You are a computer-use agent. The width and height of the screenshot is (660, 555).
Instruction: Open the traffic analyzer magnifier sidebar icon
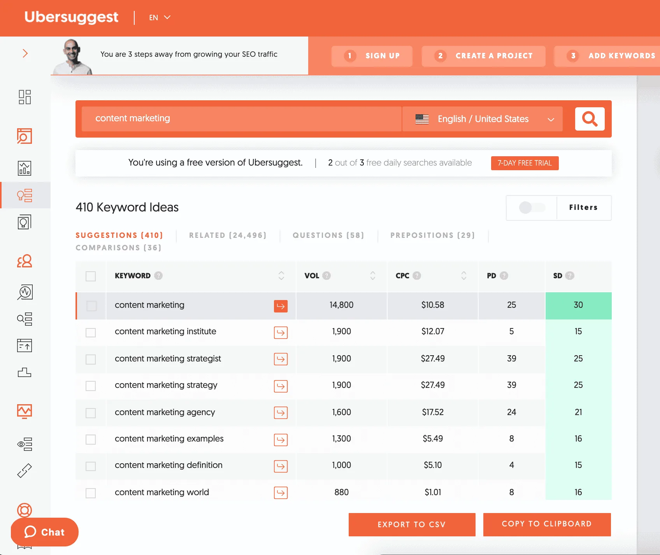(x=25, y=292)
